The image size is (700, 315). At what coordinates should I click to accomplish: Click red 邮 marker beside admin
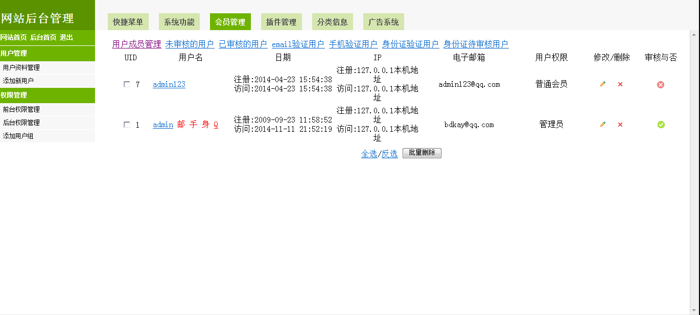181,125
